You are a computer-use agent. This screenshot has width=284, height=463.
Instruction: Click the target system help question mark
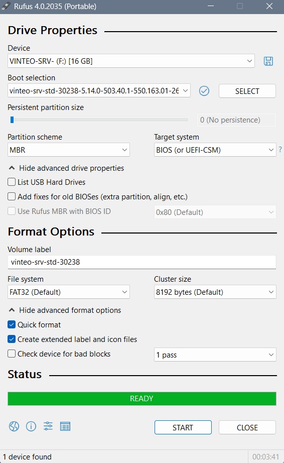[x=280, y=150]
